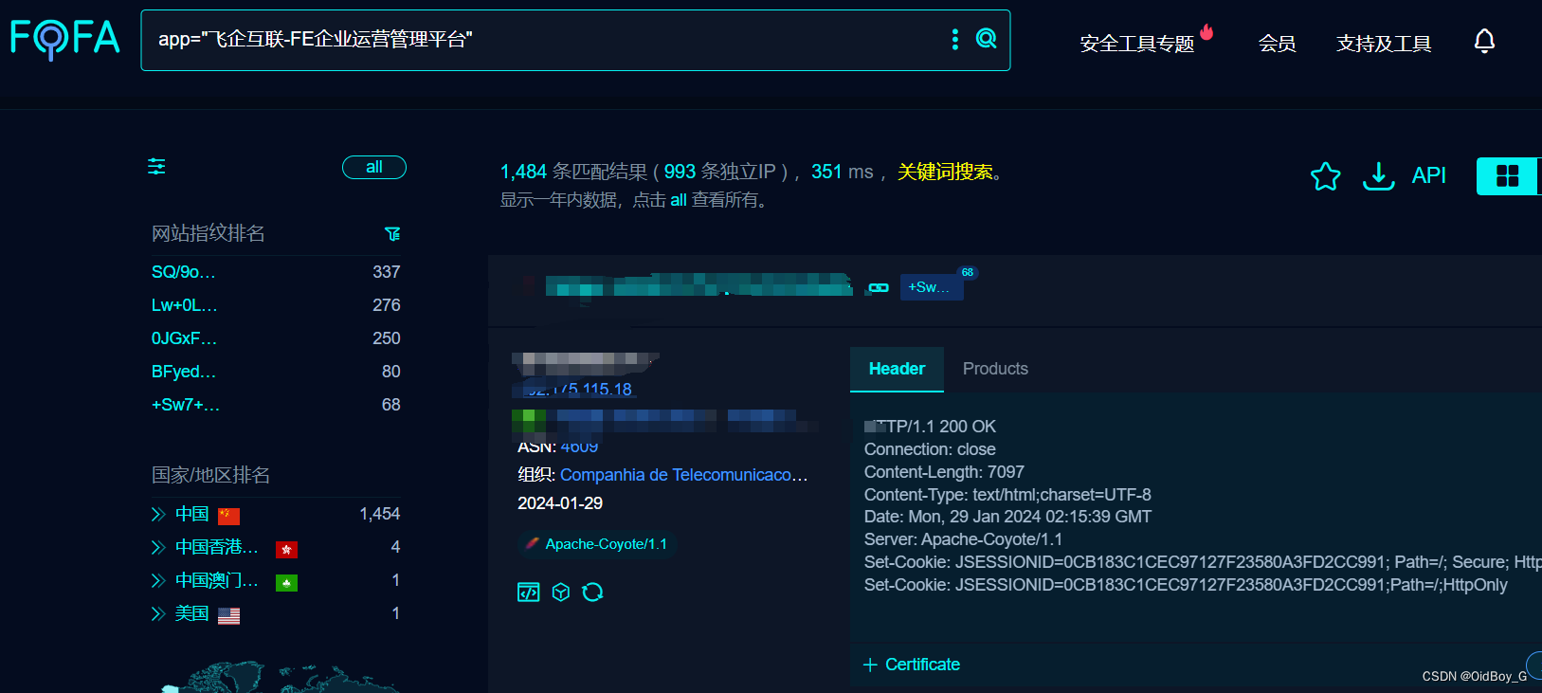Filter by 0JGxF… fingerprint
Screen dimensions: 1542x693
click(185, 338)
